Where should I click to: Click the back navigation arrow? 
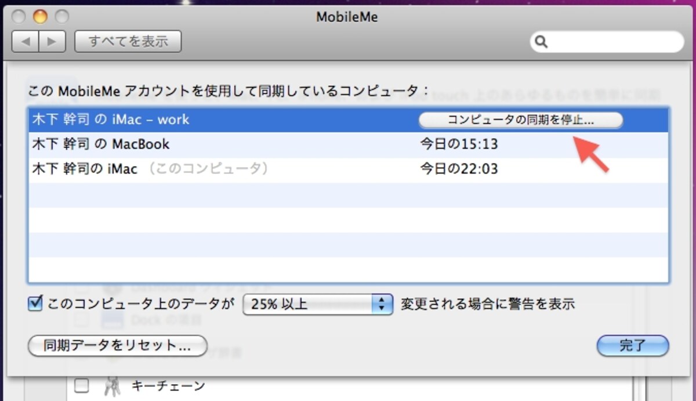tap(26, 42)
